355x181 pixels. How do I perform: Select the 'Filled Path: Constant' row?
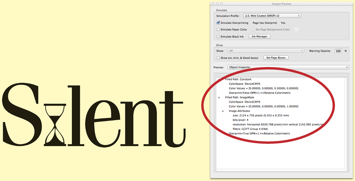coord(238,79)
